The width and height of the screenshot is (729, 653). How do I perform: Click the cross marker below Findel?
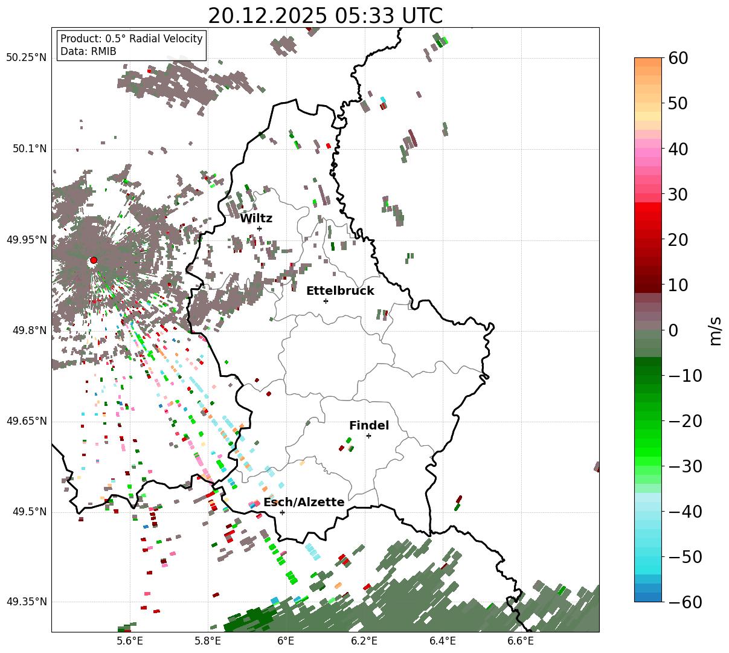click(368, 436)
